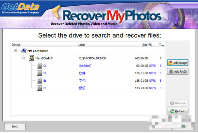Click the Refresh button

coord(178,111)
